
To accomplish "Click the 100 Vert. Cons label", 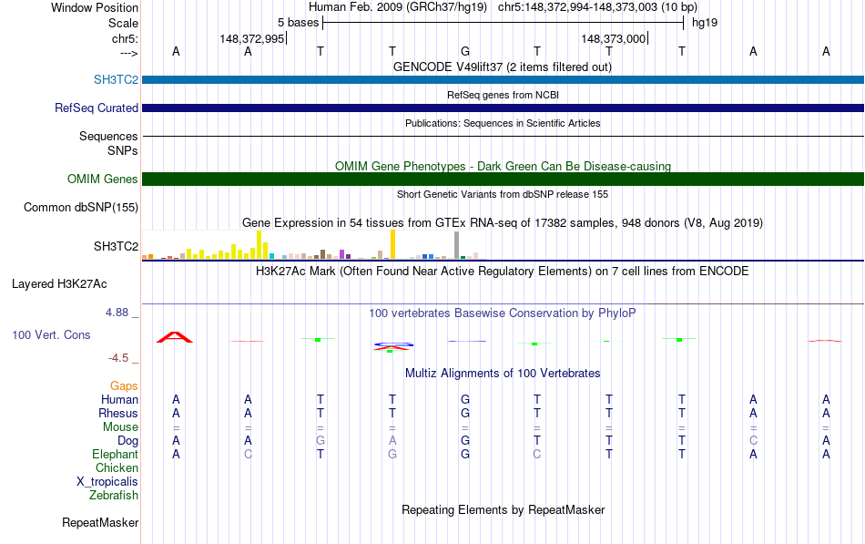I will (x=51, y=334).
